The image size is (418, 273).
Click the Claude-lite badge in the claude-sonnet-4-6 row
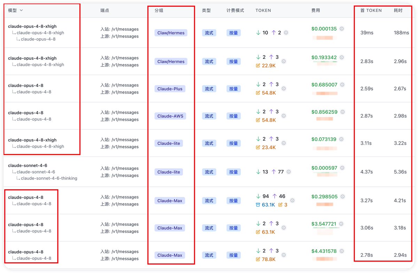click(169, 172)
